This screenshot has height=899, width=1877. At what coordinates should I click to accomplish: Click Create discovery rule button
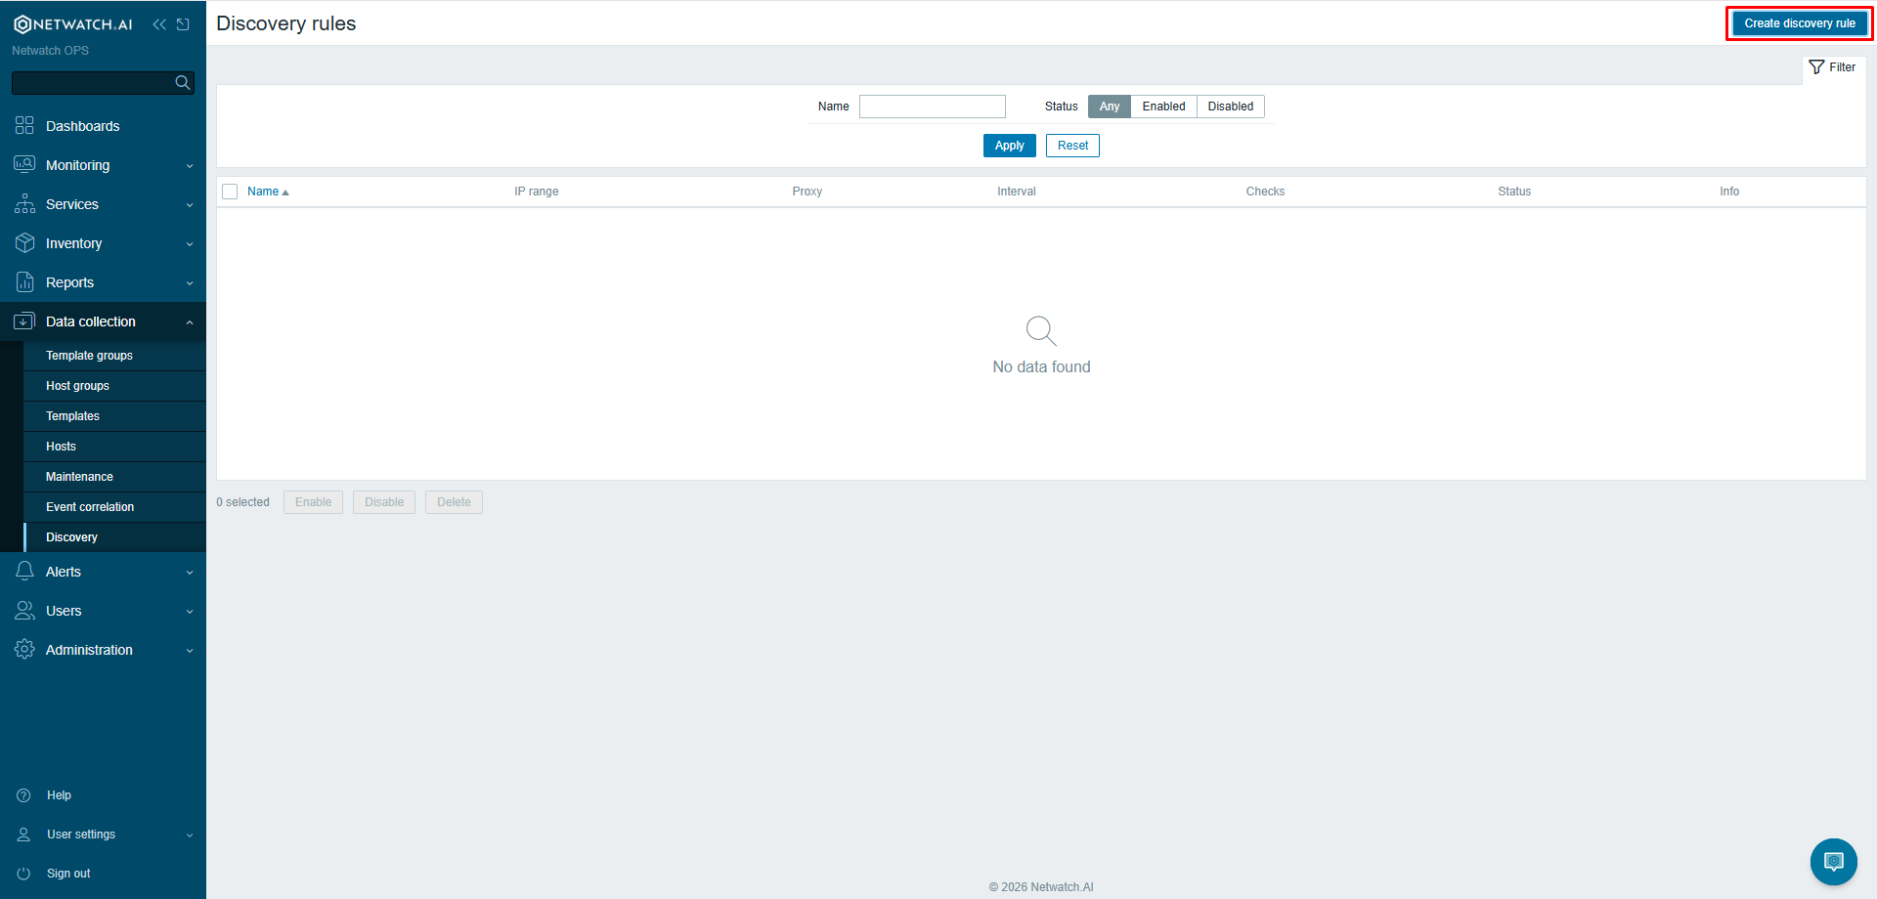click(x=1800, y=23)
